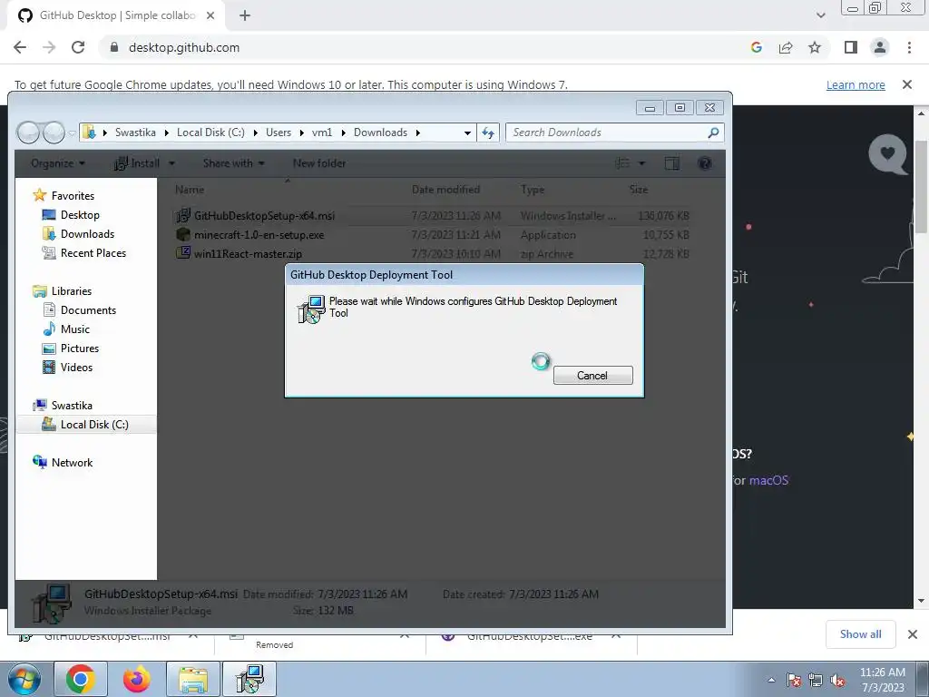Open a new Chrome tab
929x697 pixels.
click(245, 15)
